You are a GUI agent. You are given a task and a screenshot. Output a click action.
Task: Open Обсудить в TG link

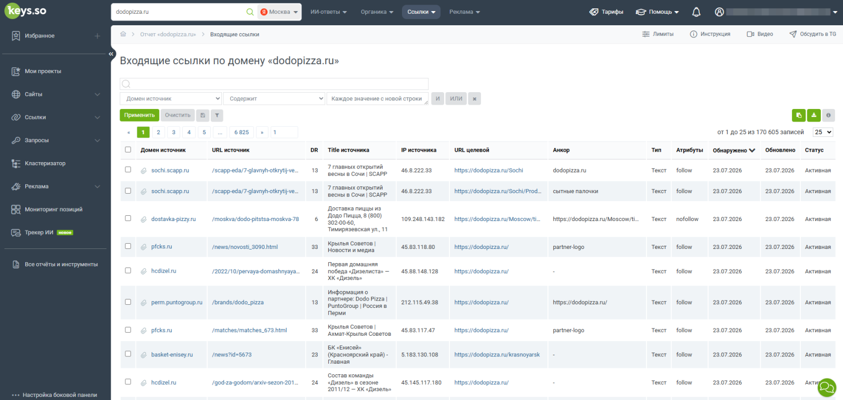click(x=812, y=34)
